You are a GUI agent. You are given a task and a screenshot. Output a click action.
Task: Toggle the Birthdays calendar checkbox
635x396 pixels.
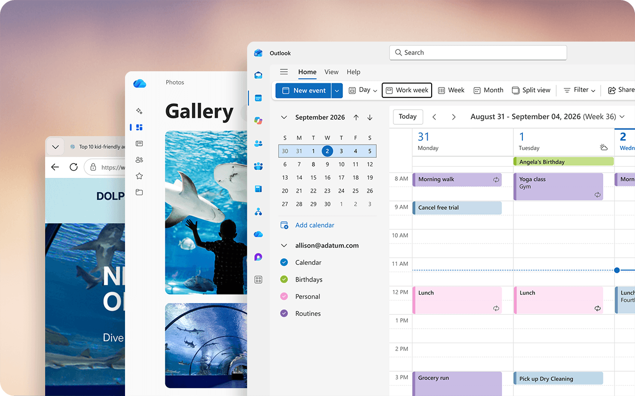click(x=284, y=279)
